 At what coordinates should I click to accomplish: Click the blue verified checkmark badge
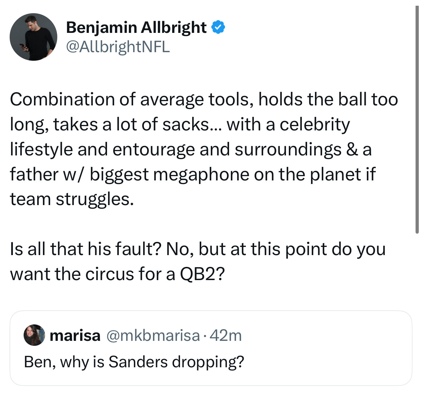click(218, 27)
